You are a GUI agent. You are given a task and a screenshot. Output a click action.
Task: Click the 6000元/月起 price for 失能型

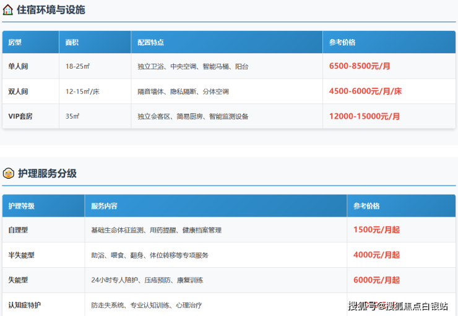click(x=376, y=280)
